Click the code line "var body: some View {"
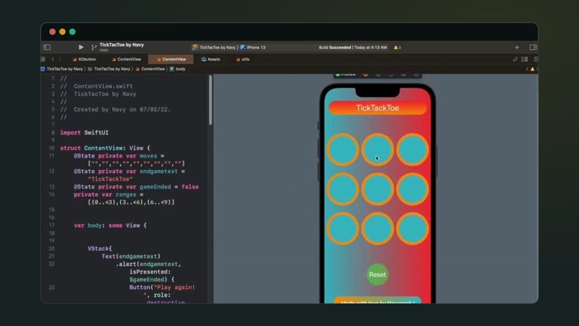This screenshot has height=326, width=579. pos(110,225)
